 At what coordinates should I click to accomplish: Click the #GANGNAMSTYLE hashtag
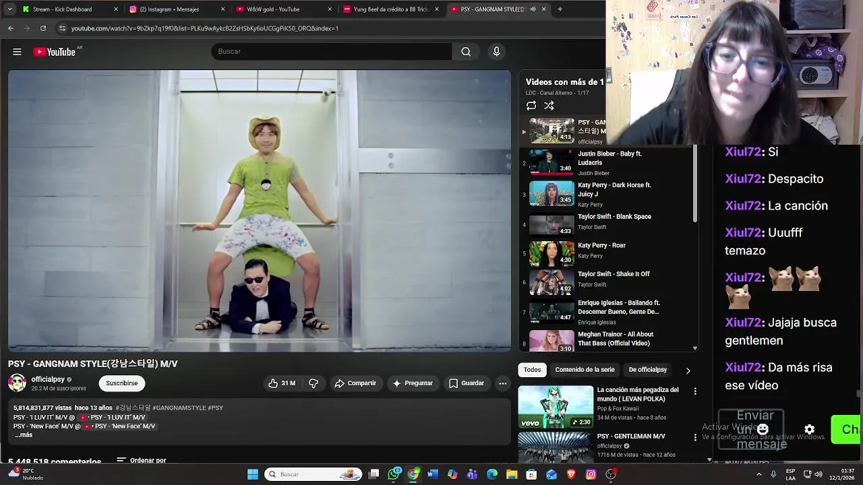(179, 408)
